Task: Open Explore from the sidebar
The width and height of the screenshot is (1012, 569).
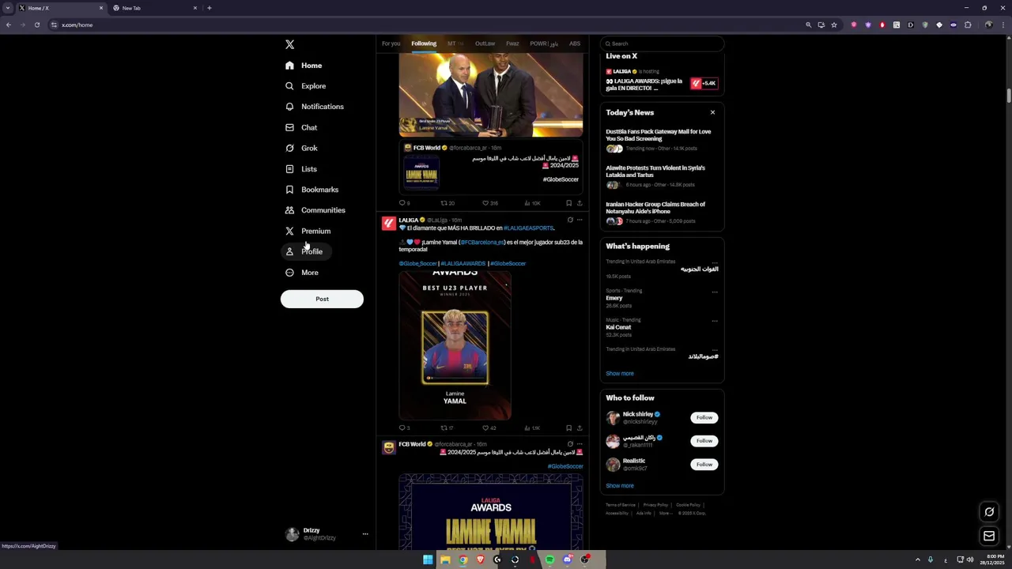Action: coord(305,86)
